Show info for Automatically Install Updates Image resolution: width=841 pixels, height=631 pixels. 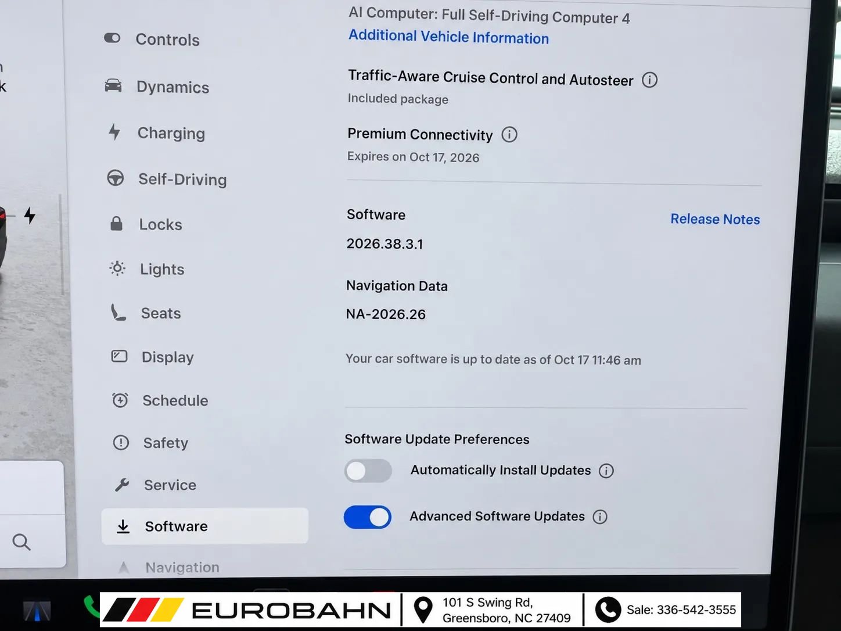[x=606, y=471]
